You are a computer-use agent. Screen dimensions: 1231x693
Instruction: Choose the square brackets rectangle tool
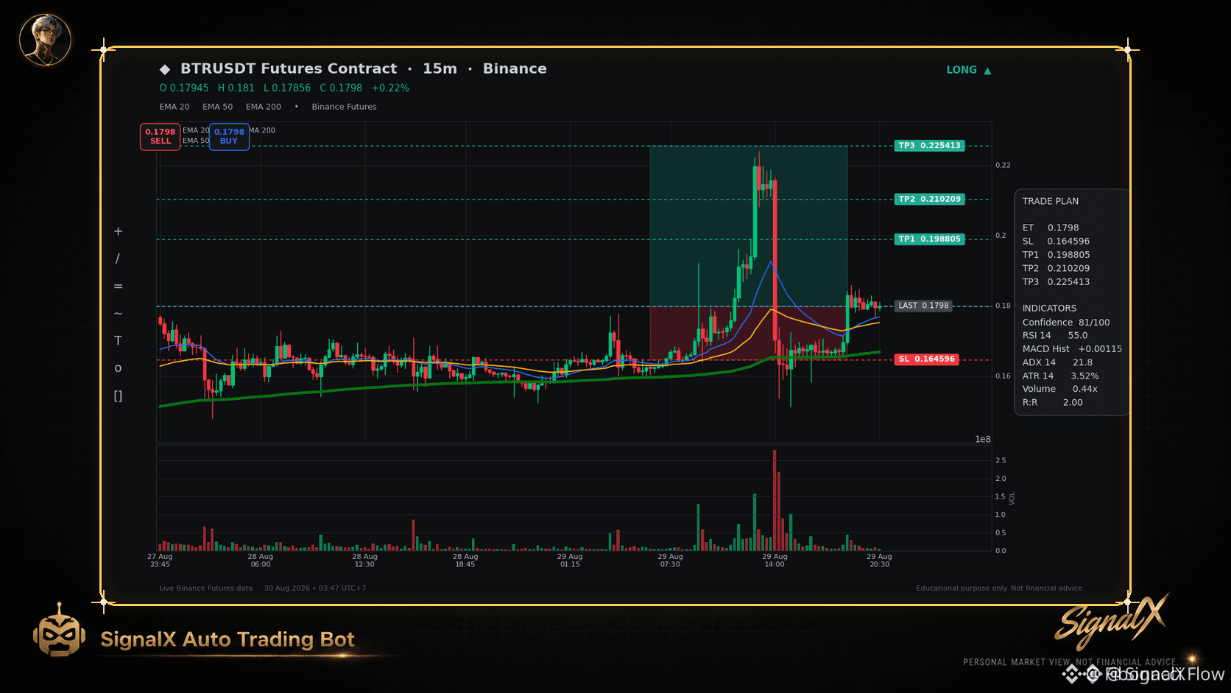pyautogui.click(x=118, y=396)
